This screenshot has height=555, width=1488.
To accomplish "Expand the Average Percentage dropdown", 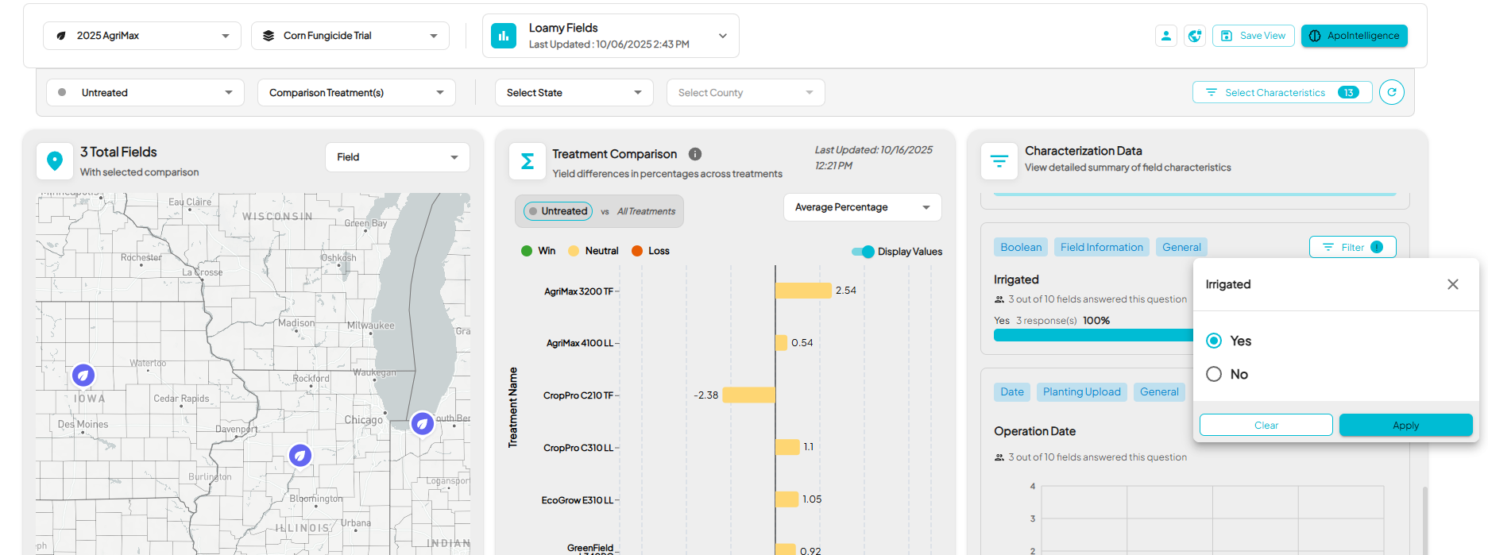I will coord(862,207).
